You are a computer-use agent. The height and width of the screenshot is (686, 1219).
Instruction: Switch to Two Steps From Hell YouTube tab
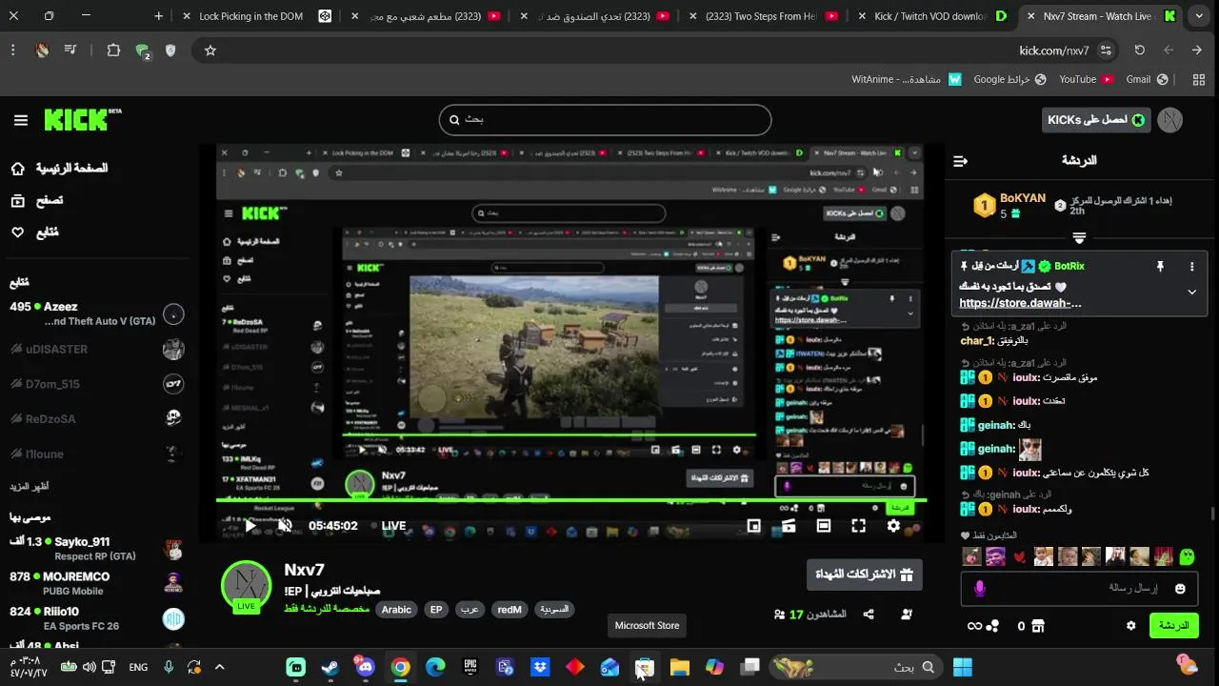[x=762, y=16]
